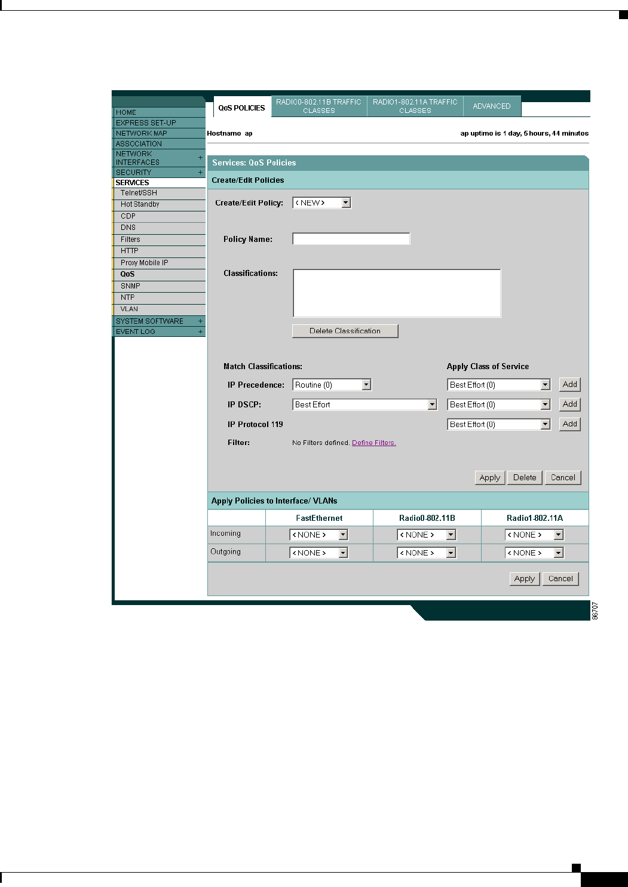Open class of service dropdown for IP Precedence
628x887 pixels.
(x=499, y=385)
